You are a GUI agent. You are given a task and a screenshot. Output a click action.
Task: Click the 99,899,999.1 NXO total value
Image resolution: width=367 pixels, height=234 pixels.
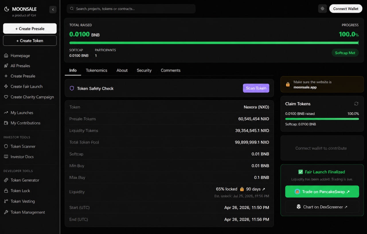(252, 142)
